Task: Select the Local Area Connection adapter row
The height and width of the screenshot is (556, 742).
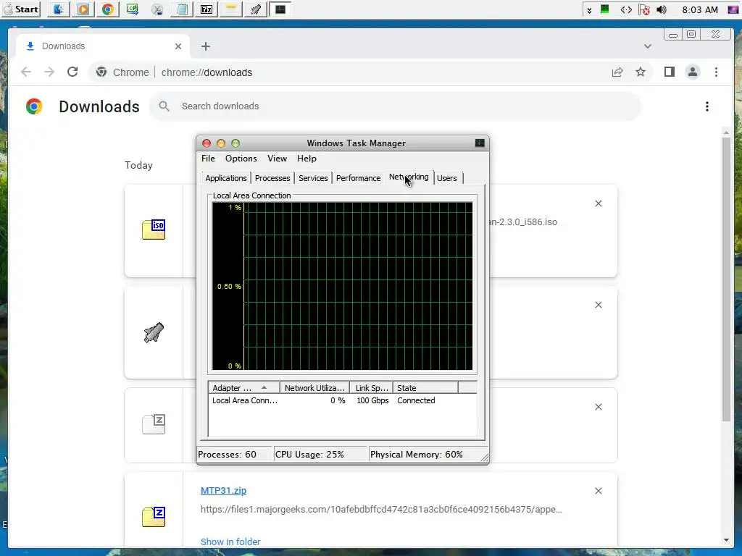Action: coord(342,400)
